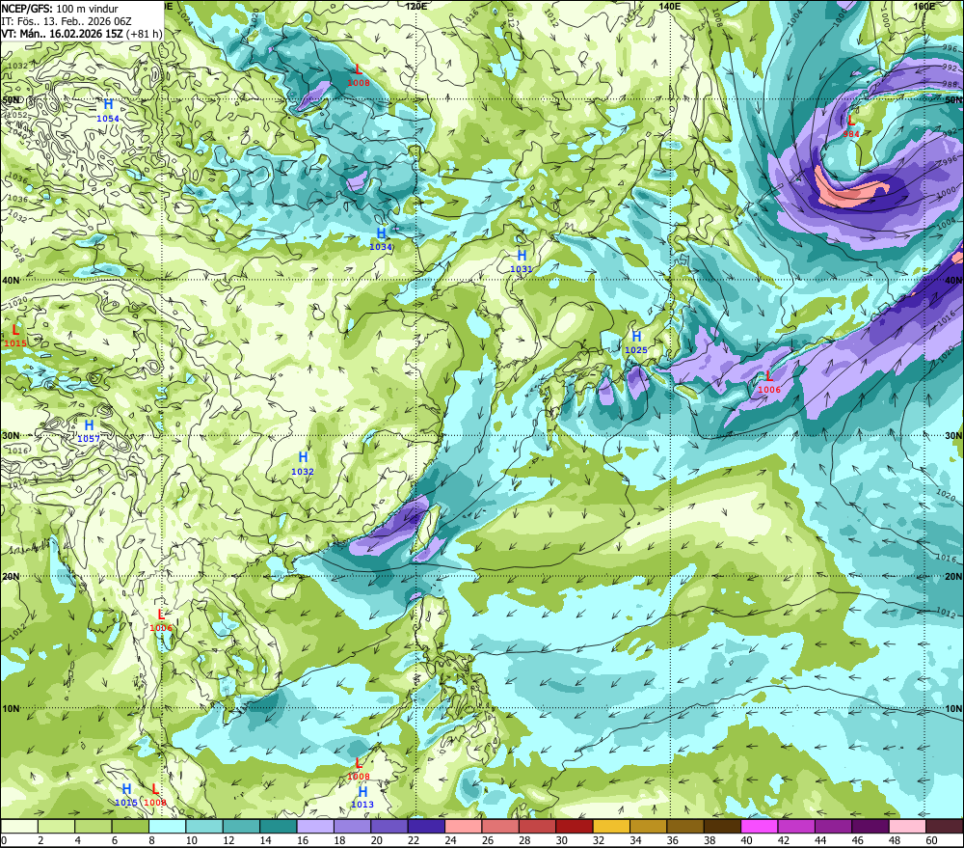964x848 pixels.
Task: Click the magenta 40–42 legend swatch
Action: point(760,827)
